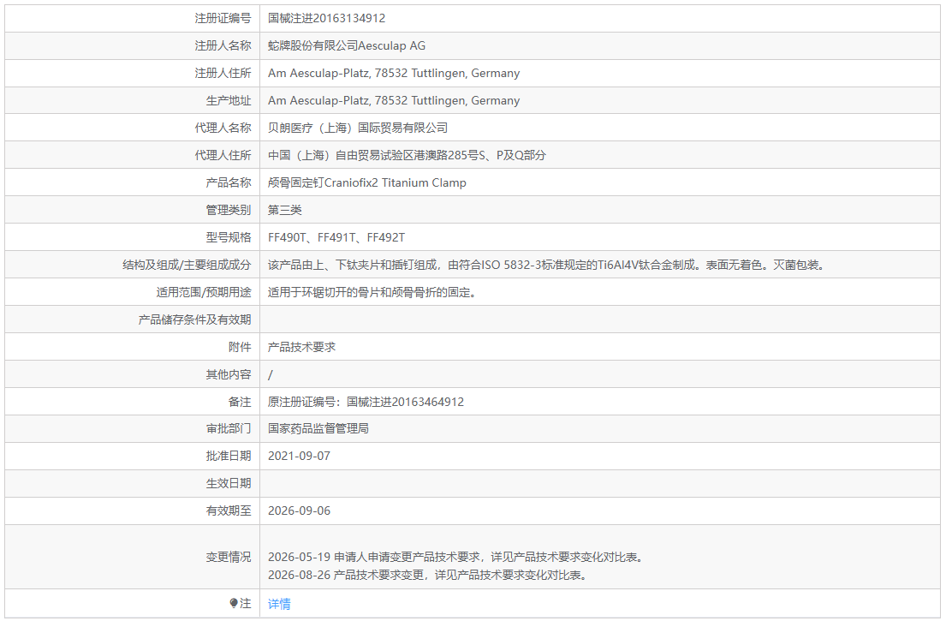Click the 管理类别 label
This screenshot has height=621, width=946.
(x=228, y=210)
